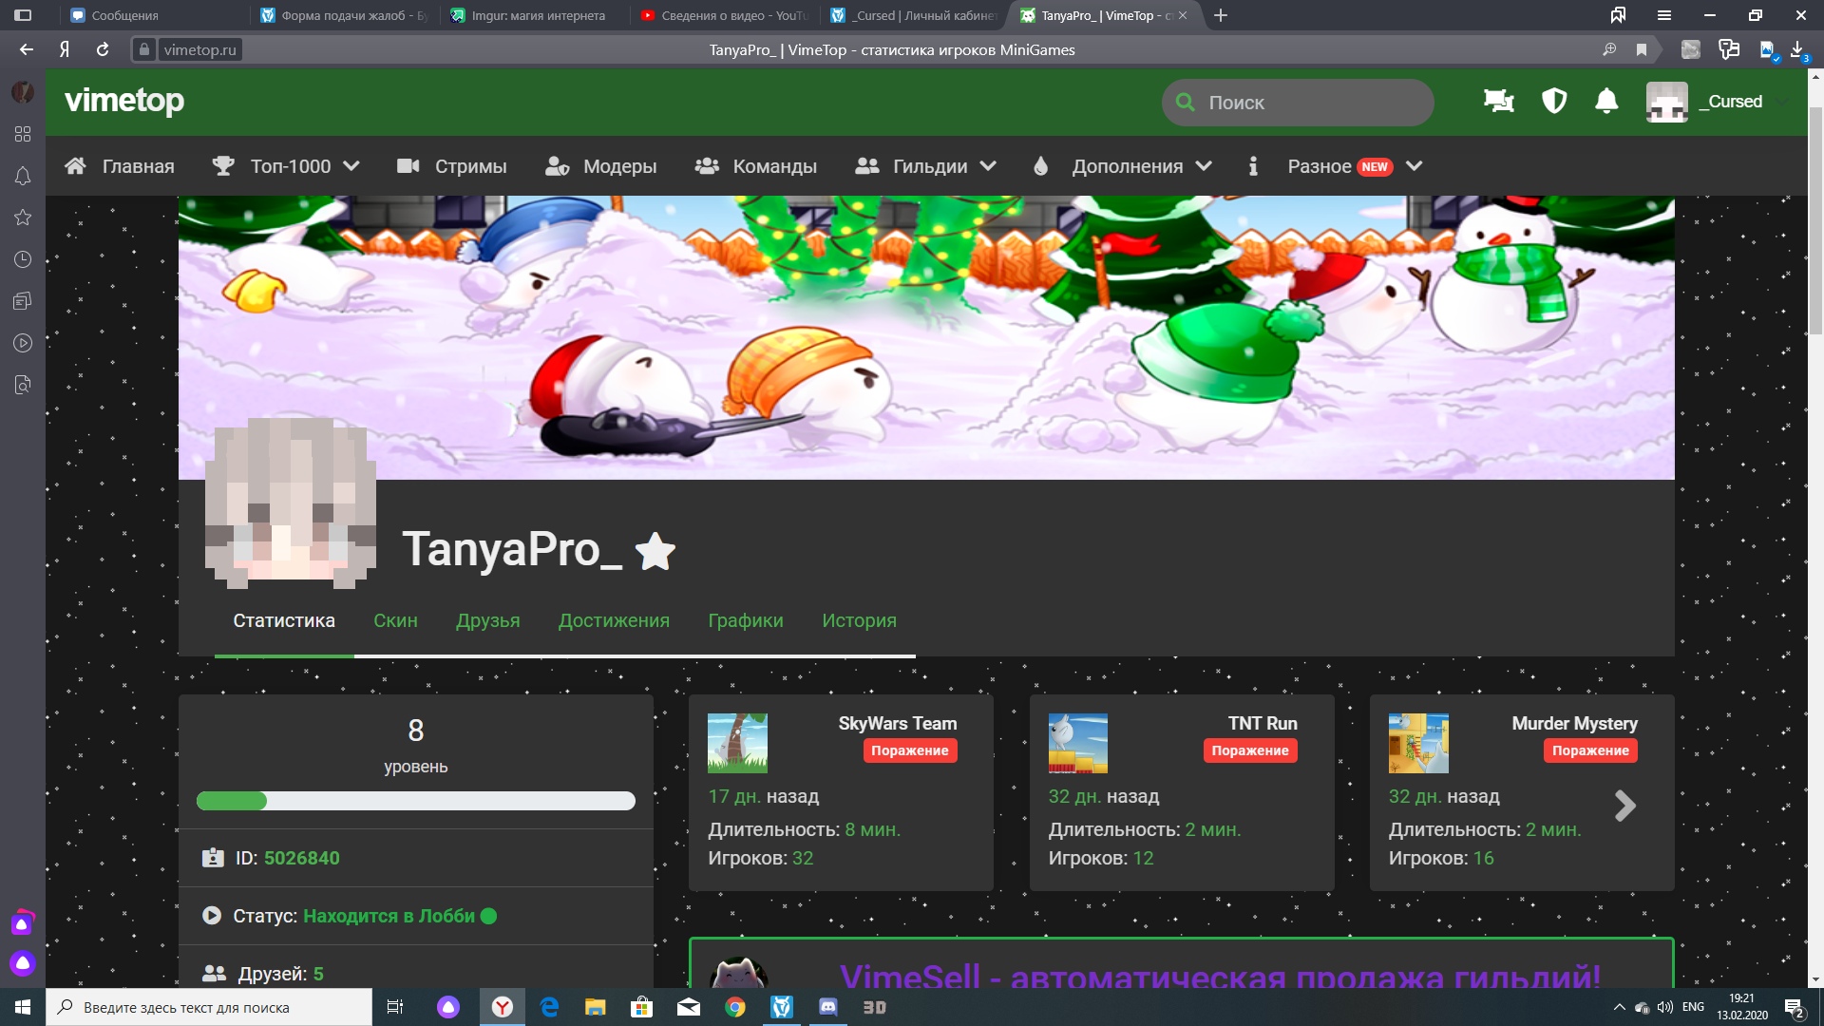Toggle favorite star next to TanyaPro_
The width and height of the screenshot is (1824, 1026).
(655, 551)
